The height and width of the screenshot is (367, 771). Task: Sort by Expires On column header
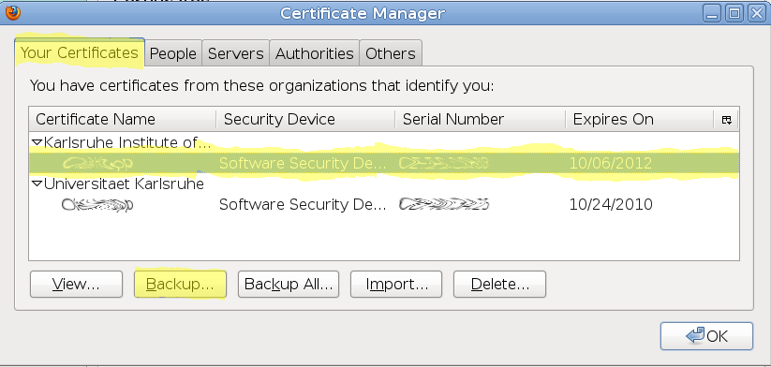[x=640, y=120]
